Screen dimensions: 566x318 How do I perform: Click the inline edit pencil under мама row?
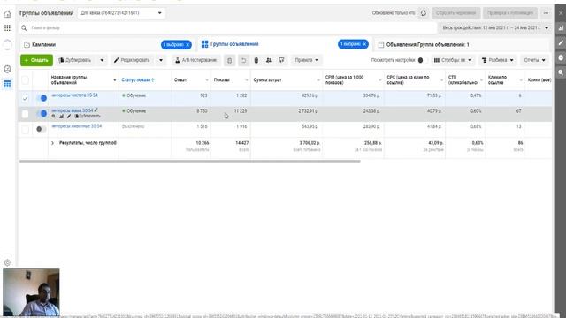pyautogui.click(x=69, y=117)
